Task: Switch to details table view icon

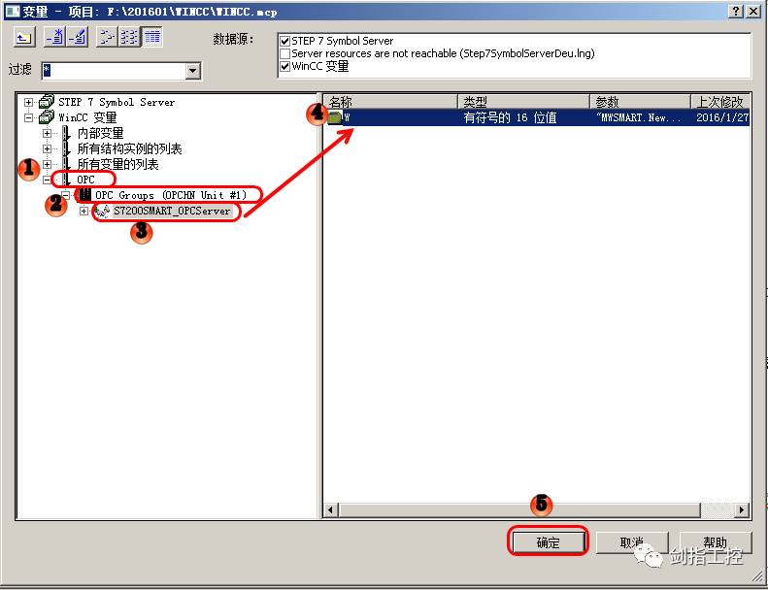Action: tap(152, 37)
